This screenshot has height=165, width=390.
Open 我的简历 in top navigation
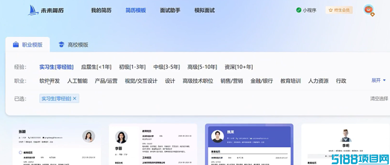101,10
